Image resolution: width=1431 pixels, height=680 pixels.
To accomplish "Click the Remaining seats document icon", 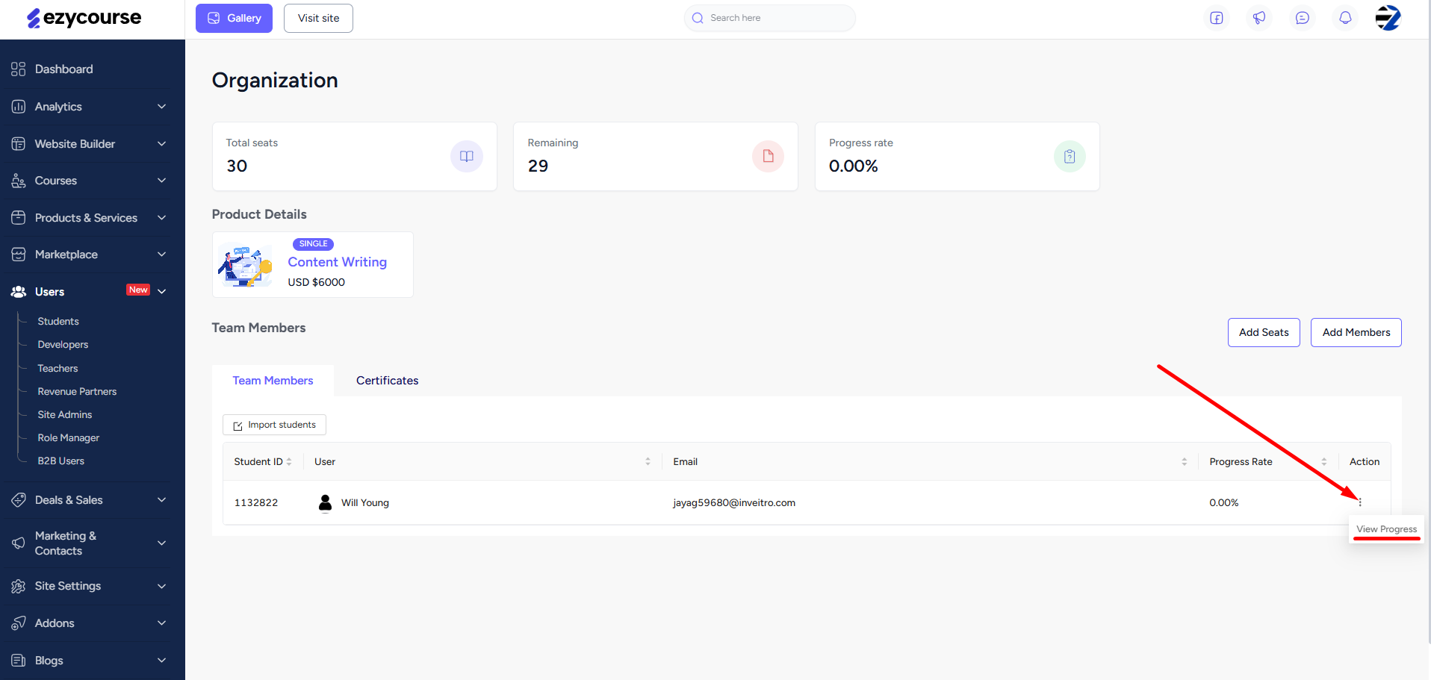I will [768, 156].
